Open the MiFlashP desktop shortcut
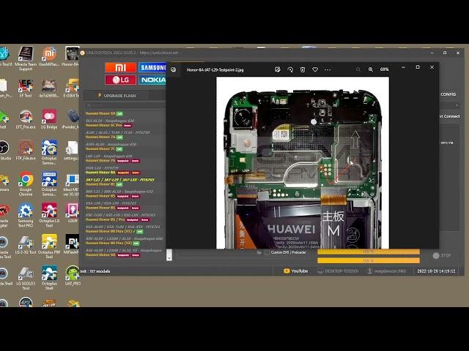Image resolution: width=469 pixels, height=351 pixels. [73, 244]
